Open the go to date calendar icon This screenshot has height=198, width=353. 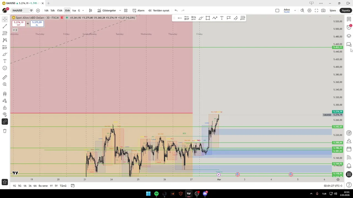point(73,186)
